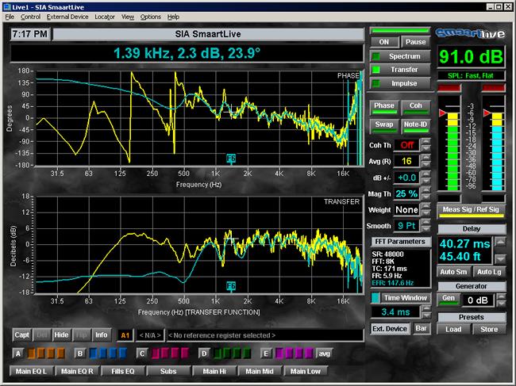Decrease the Smooth points value
516x386 pixels.
point(426,229)
